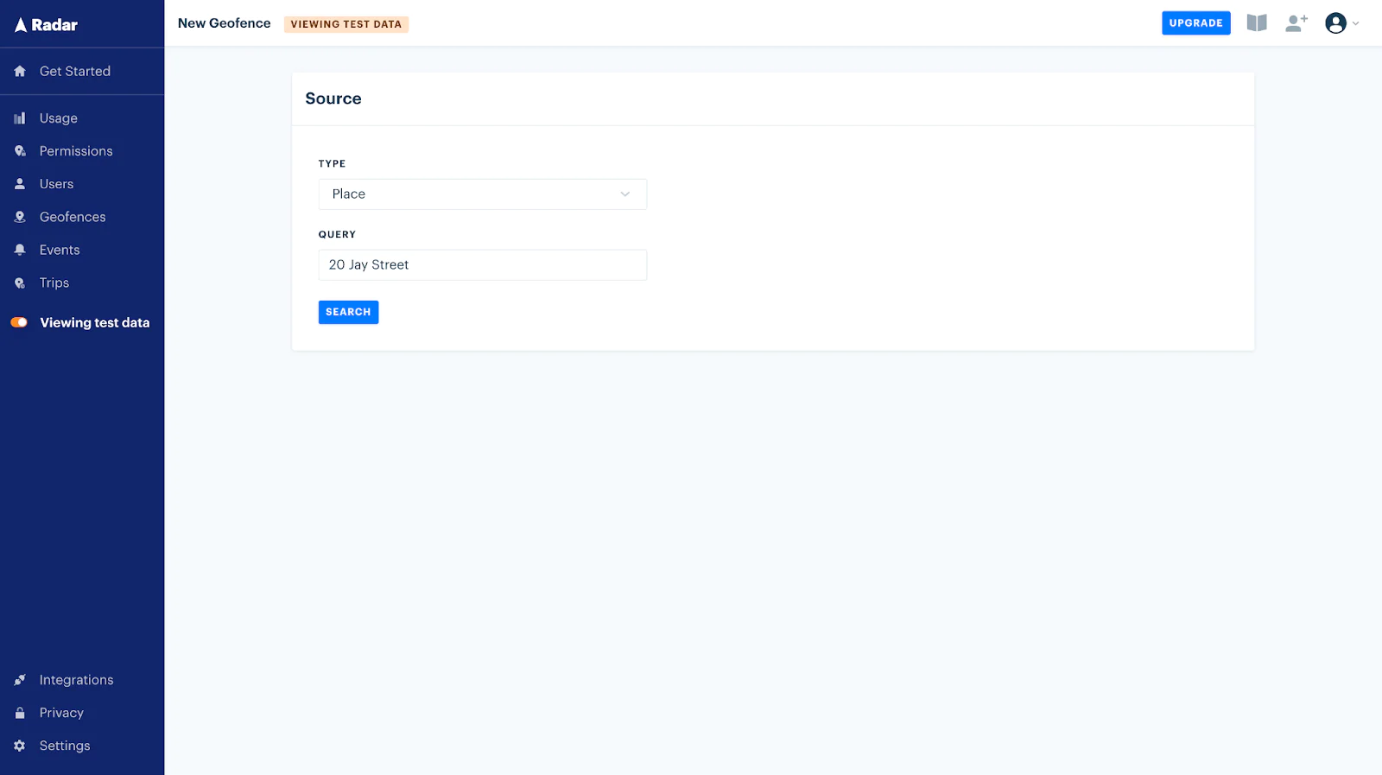Click the Privacy lock icon
Screen dimensions: 1382x775
(x=20, y=713)
